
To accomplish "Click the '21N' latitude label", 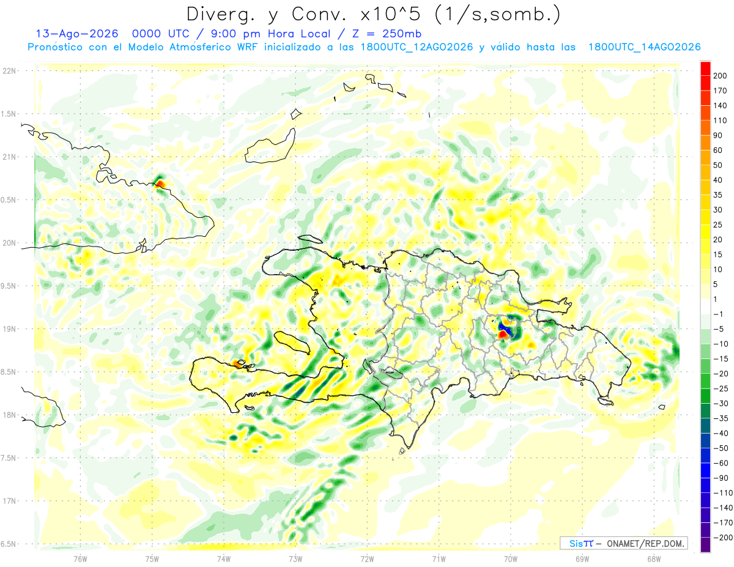I will pos(9,157).
